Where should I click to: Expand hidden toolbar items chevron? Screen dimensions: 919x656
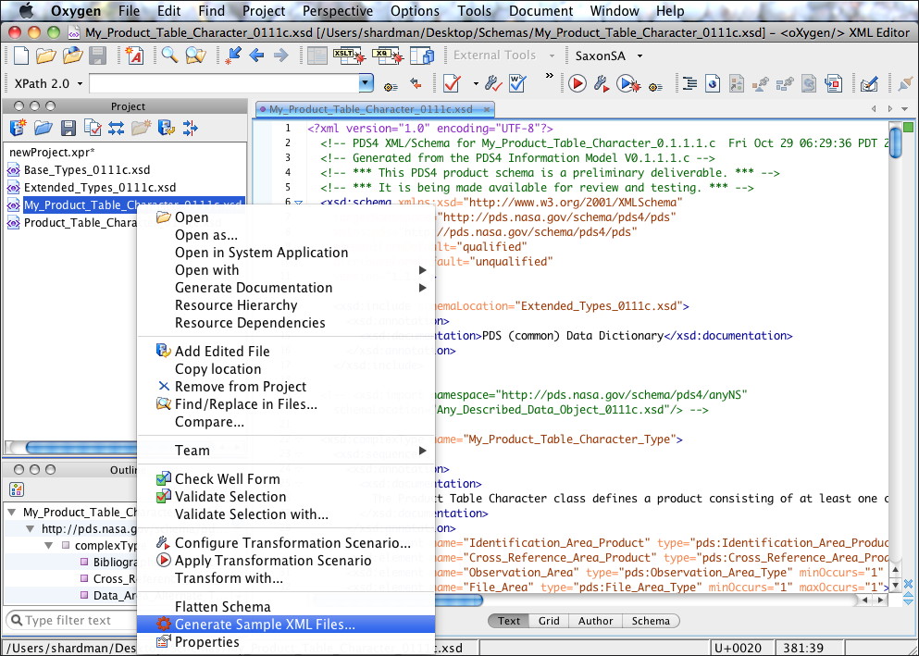click(549, 76)
